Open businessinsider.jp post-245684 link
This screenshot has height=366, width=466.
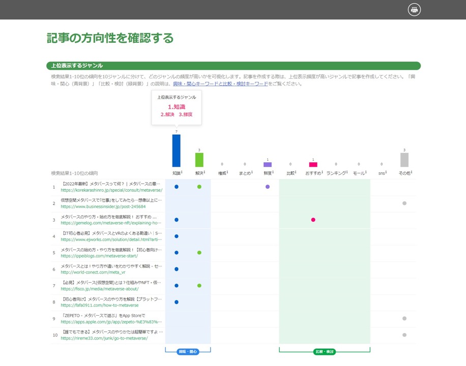pyautogui.click(x=103, y=206)
